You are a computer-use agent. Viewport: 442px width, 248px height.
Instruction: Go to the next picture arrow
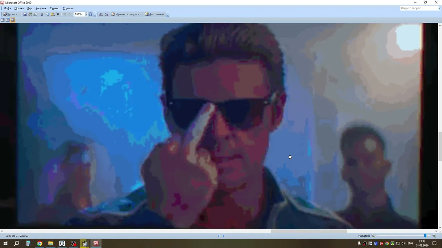tap(223, 236)
